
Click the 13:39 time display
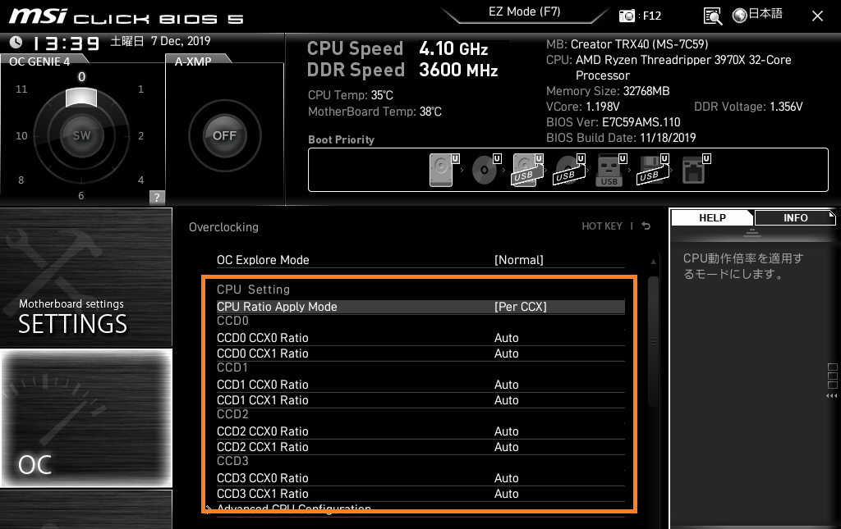point(66,43)
